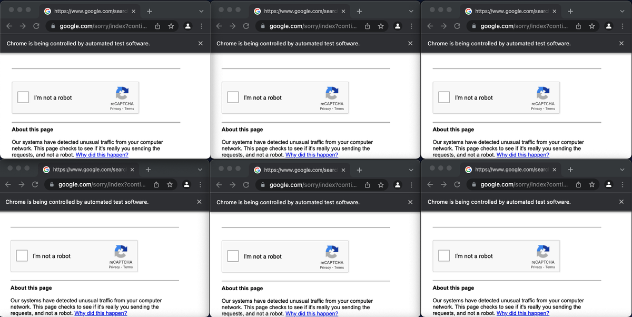
Task: Expand the tab search chevron in bottom-middle window
Action: point(411,170)
